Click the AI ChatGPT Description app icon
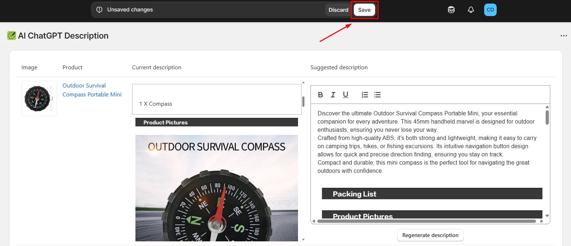This screenshot has width=571, height=246. pyautogui.click(x=11, y=36)
